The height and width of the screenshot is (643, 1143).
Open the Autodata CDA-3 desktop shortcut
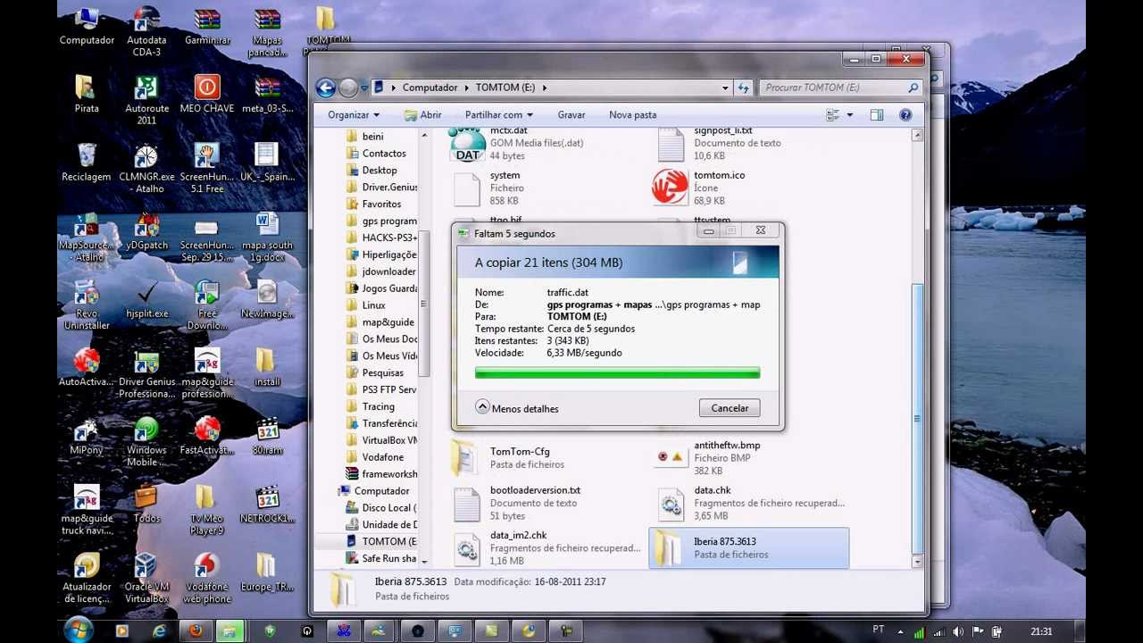146,31
